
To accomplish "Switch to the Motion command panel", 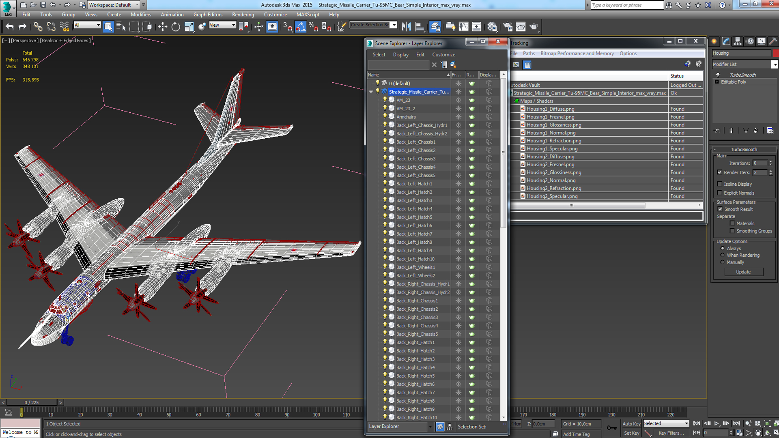I will (750, 41).
